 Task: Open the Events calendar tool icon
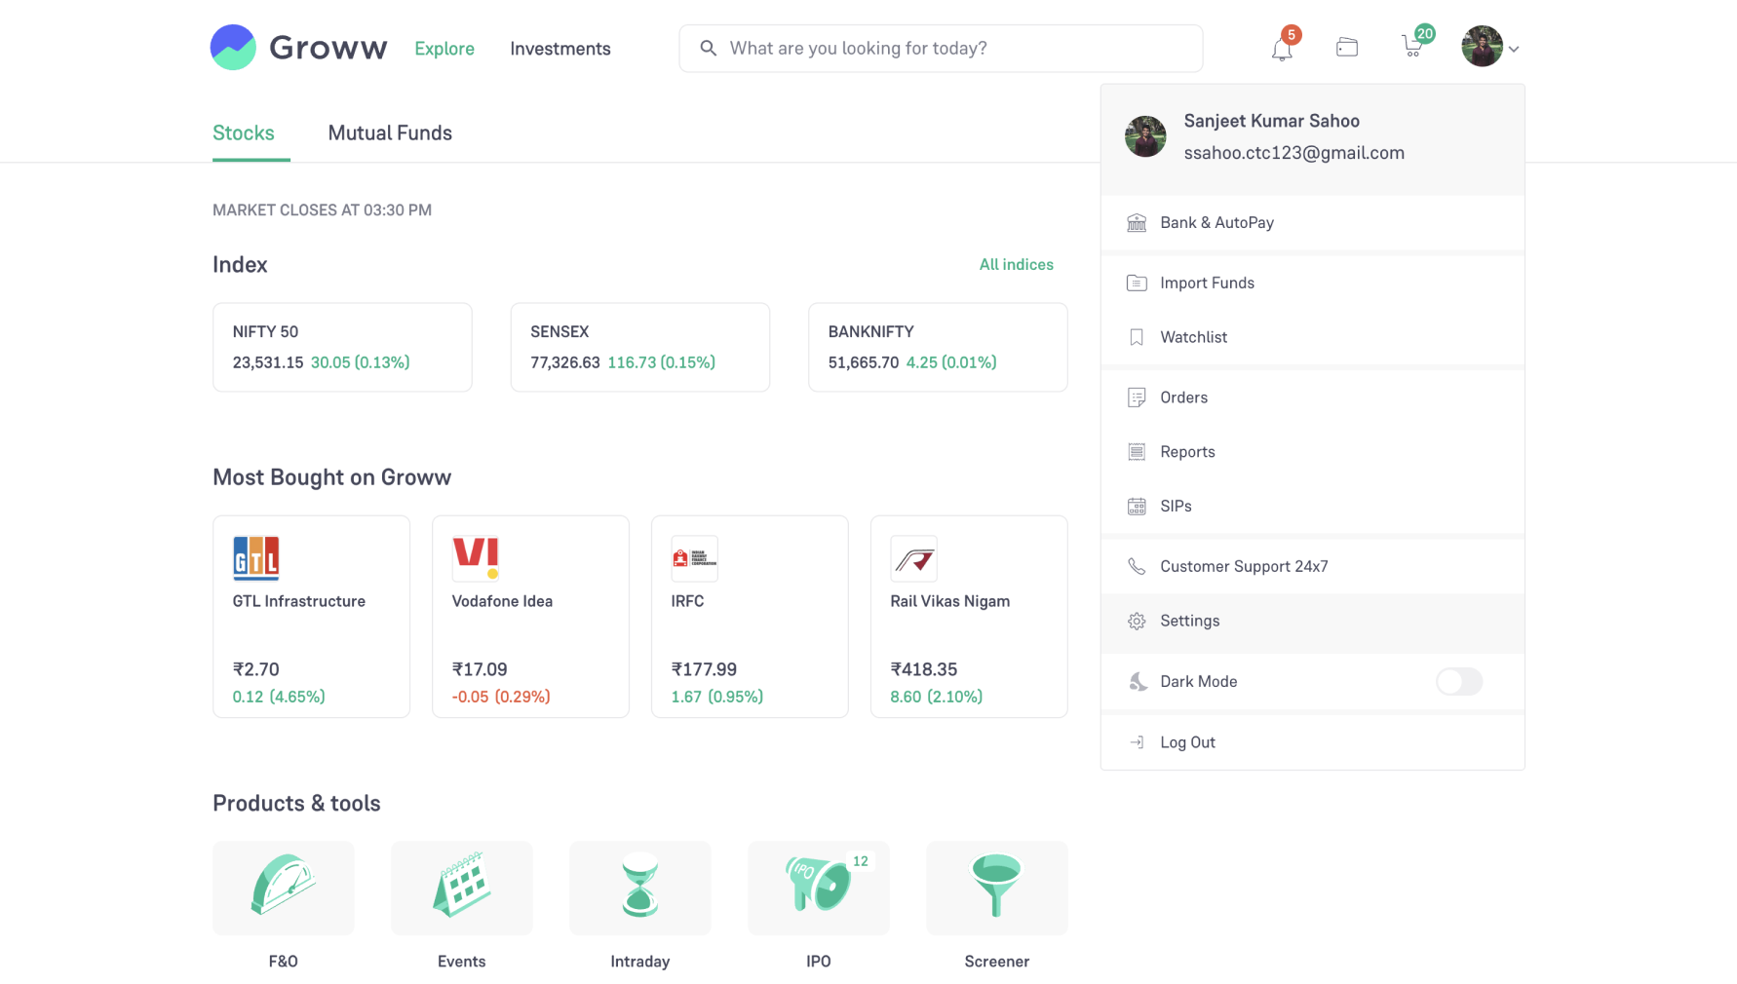[x=462, y=888]
